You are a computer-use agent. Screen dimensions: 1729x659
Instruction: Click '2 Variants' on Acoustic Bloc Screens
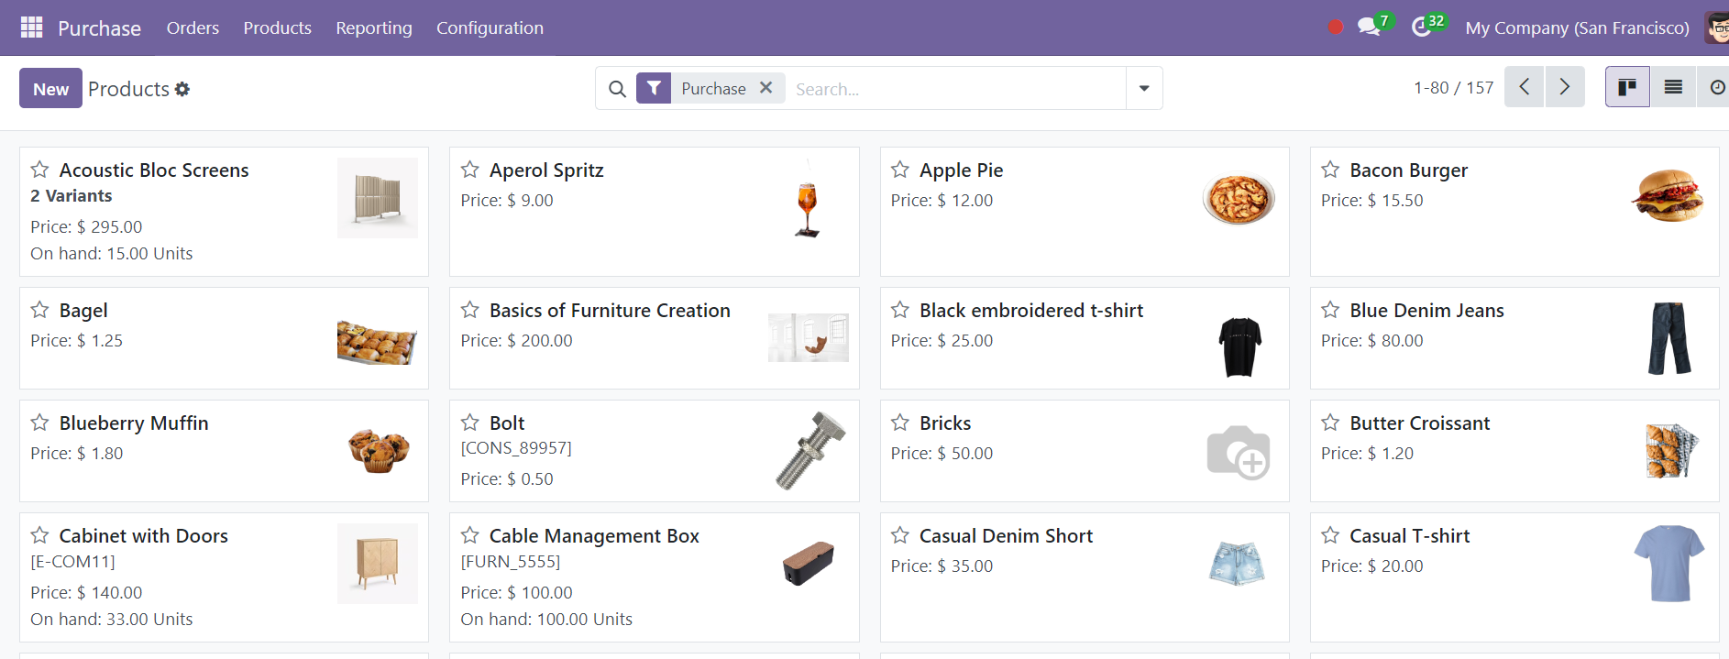[72, 196]
